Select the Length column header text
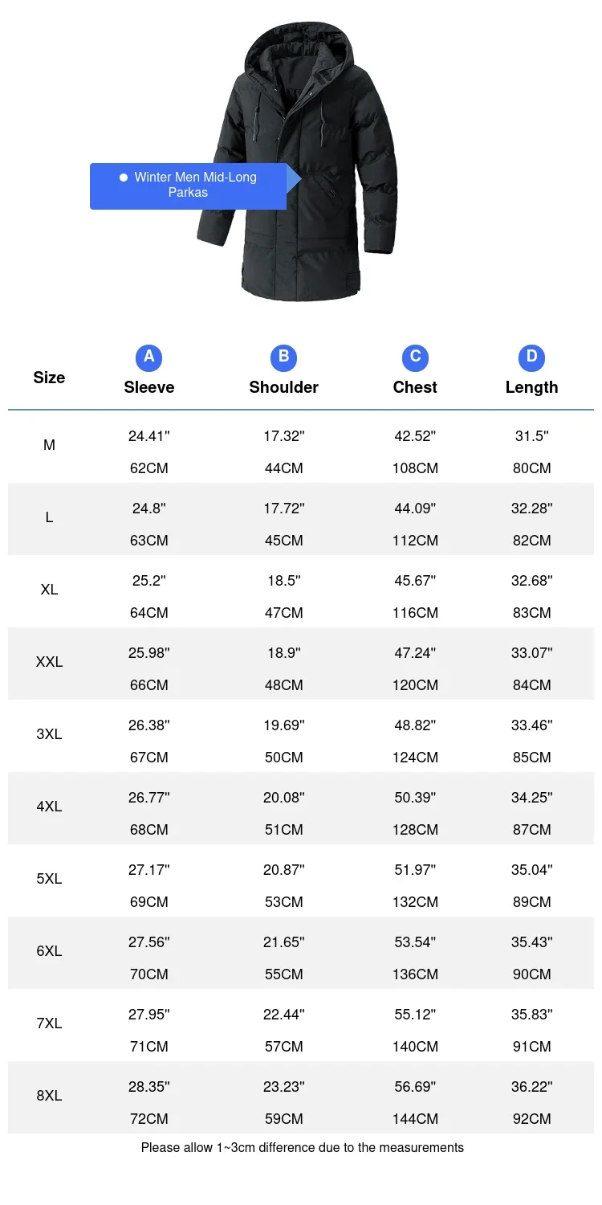Screen dimensions: 602x1205 (x=531, y=387)
